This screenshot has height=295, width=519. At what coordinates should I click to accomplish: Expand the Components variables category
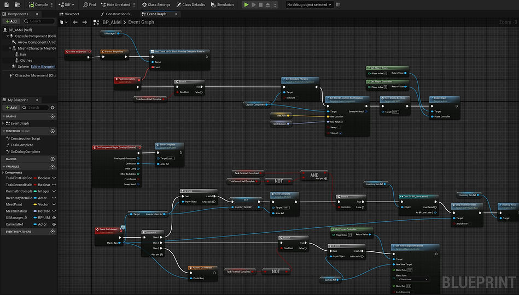coord(3,173)
